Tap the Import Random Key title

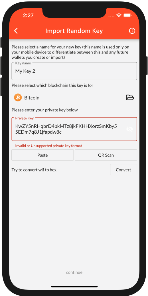point(74,31)
